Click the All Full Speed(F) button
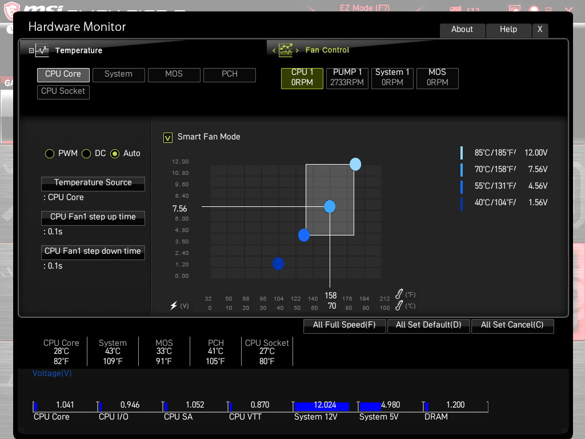The height and width of the screenshot is (439, 585). [344, 325]
